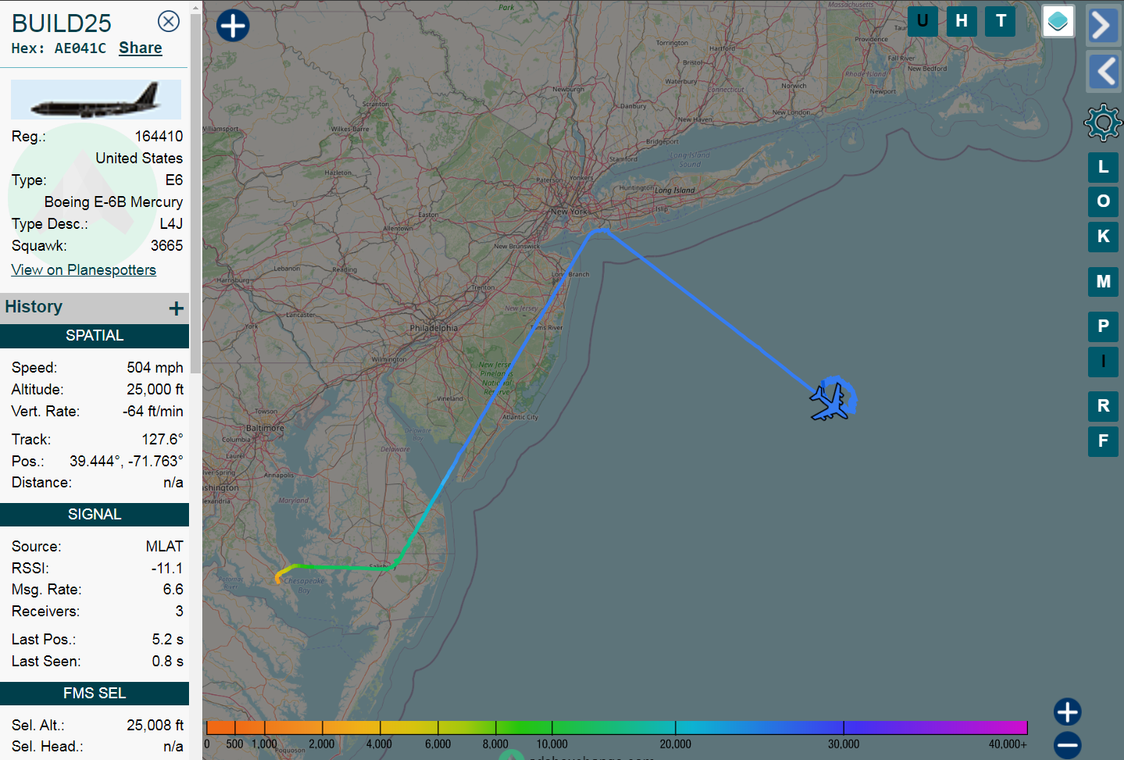Screen dimensions: 1124x760
Task: Toggle the T map button
Action: [1001, 21]
